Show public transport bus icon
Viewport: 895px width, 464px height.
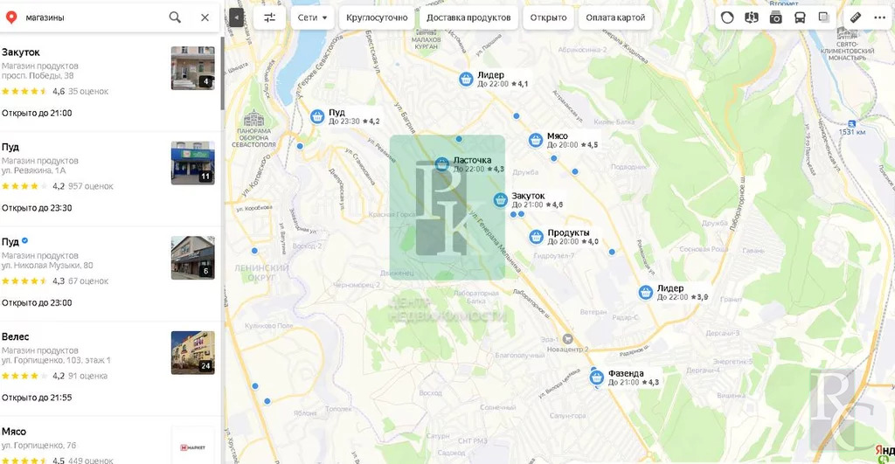[x=800, y=17]
